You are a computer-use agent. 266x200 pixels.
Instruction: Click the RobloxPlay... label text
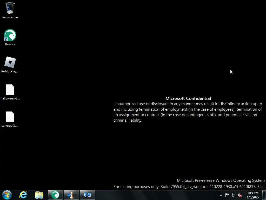[x=10, y=71]
